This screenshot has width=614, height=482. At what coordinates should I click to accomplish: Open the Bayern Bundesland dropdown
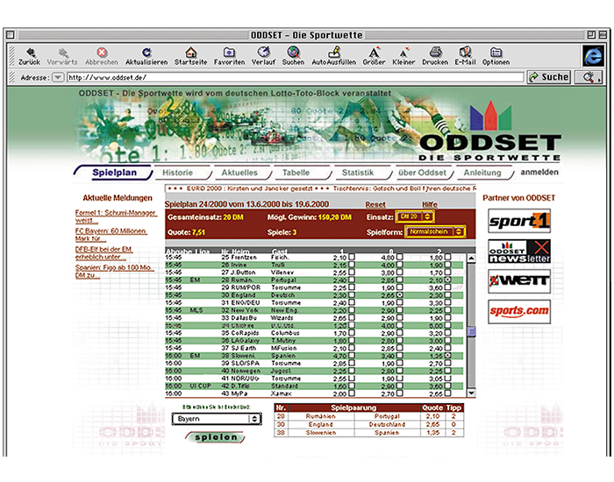[x=217, y=419]
